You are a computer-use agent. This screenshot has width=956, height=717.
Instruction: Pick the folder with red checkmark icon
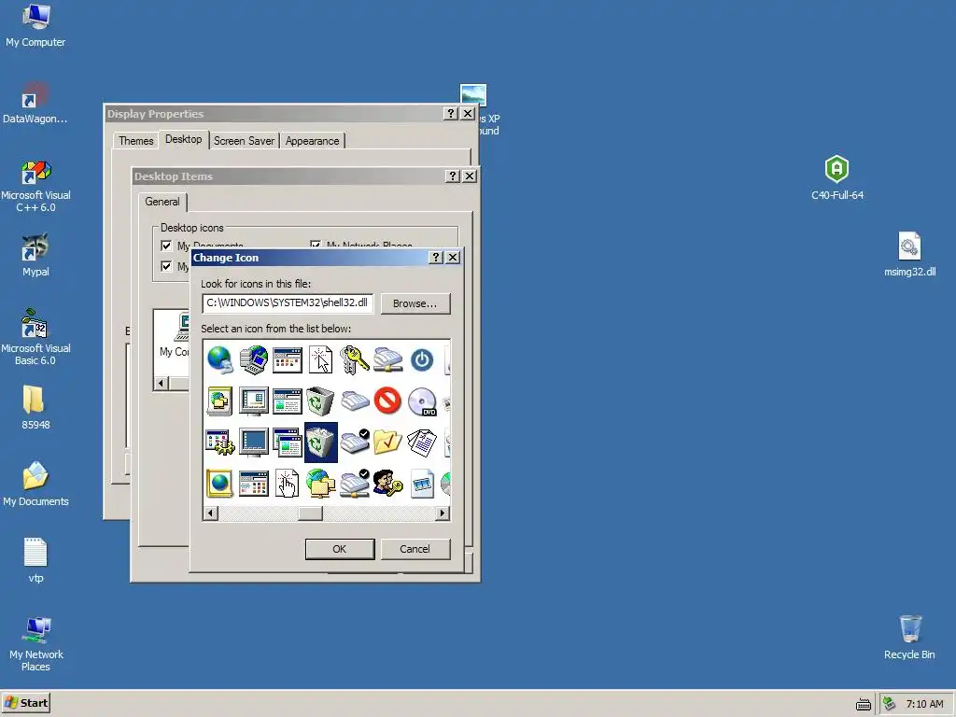(x=387, y=443)
